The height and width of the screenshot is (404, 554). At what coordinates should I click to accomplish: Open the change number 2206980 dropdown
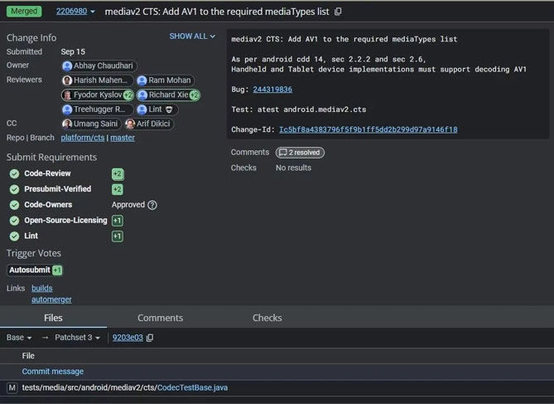point(75,12)
